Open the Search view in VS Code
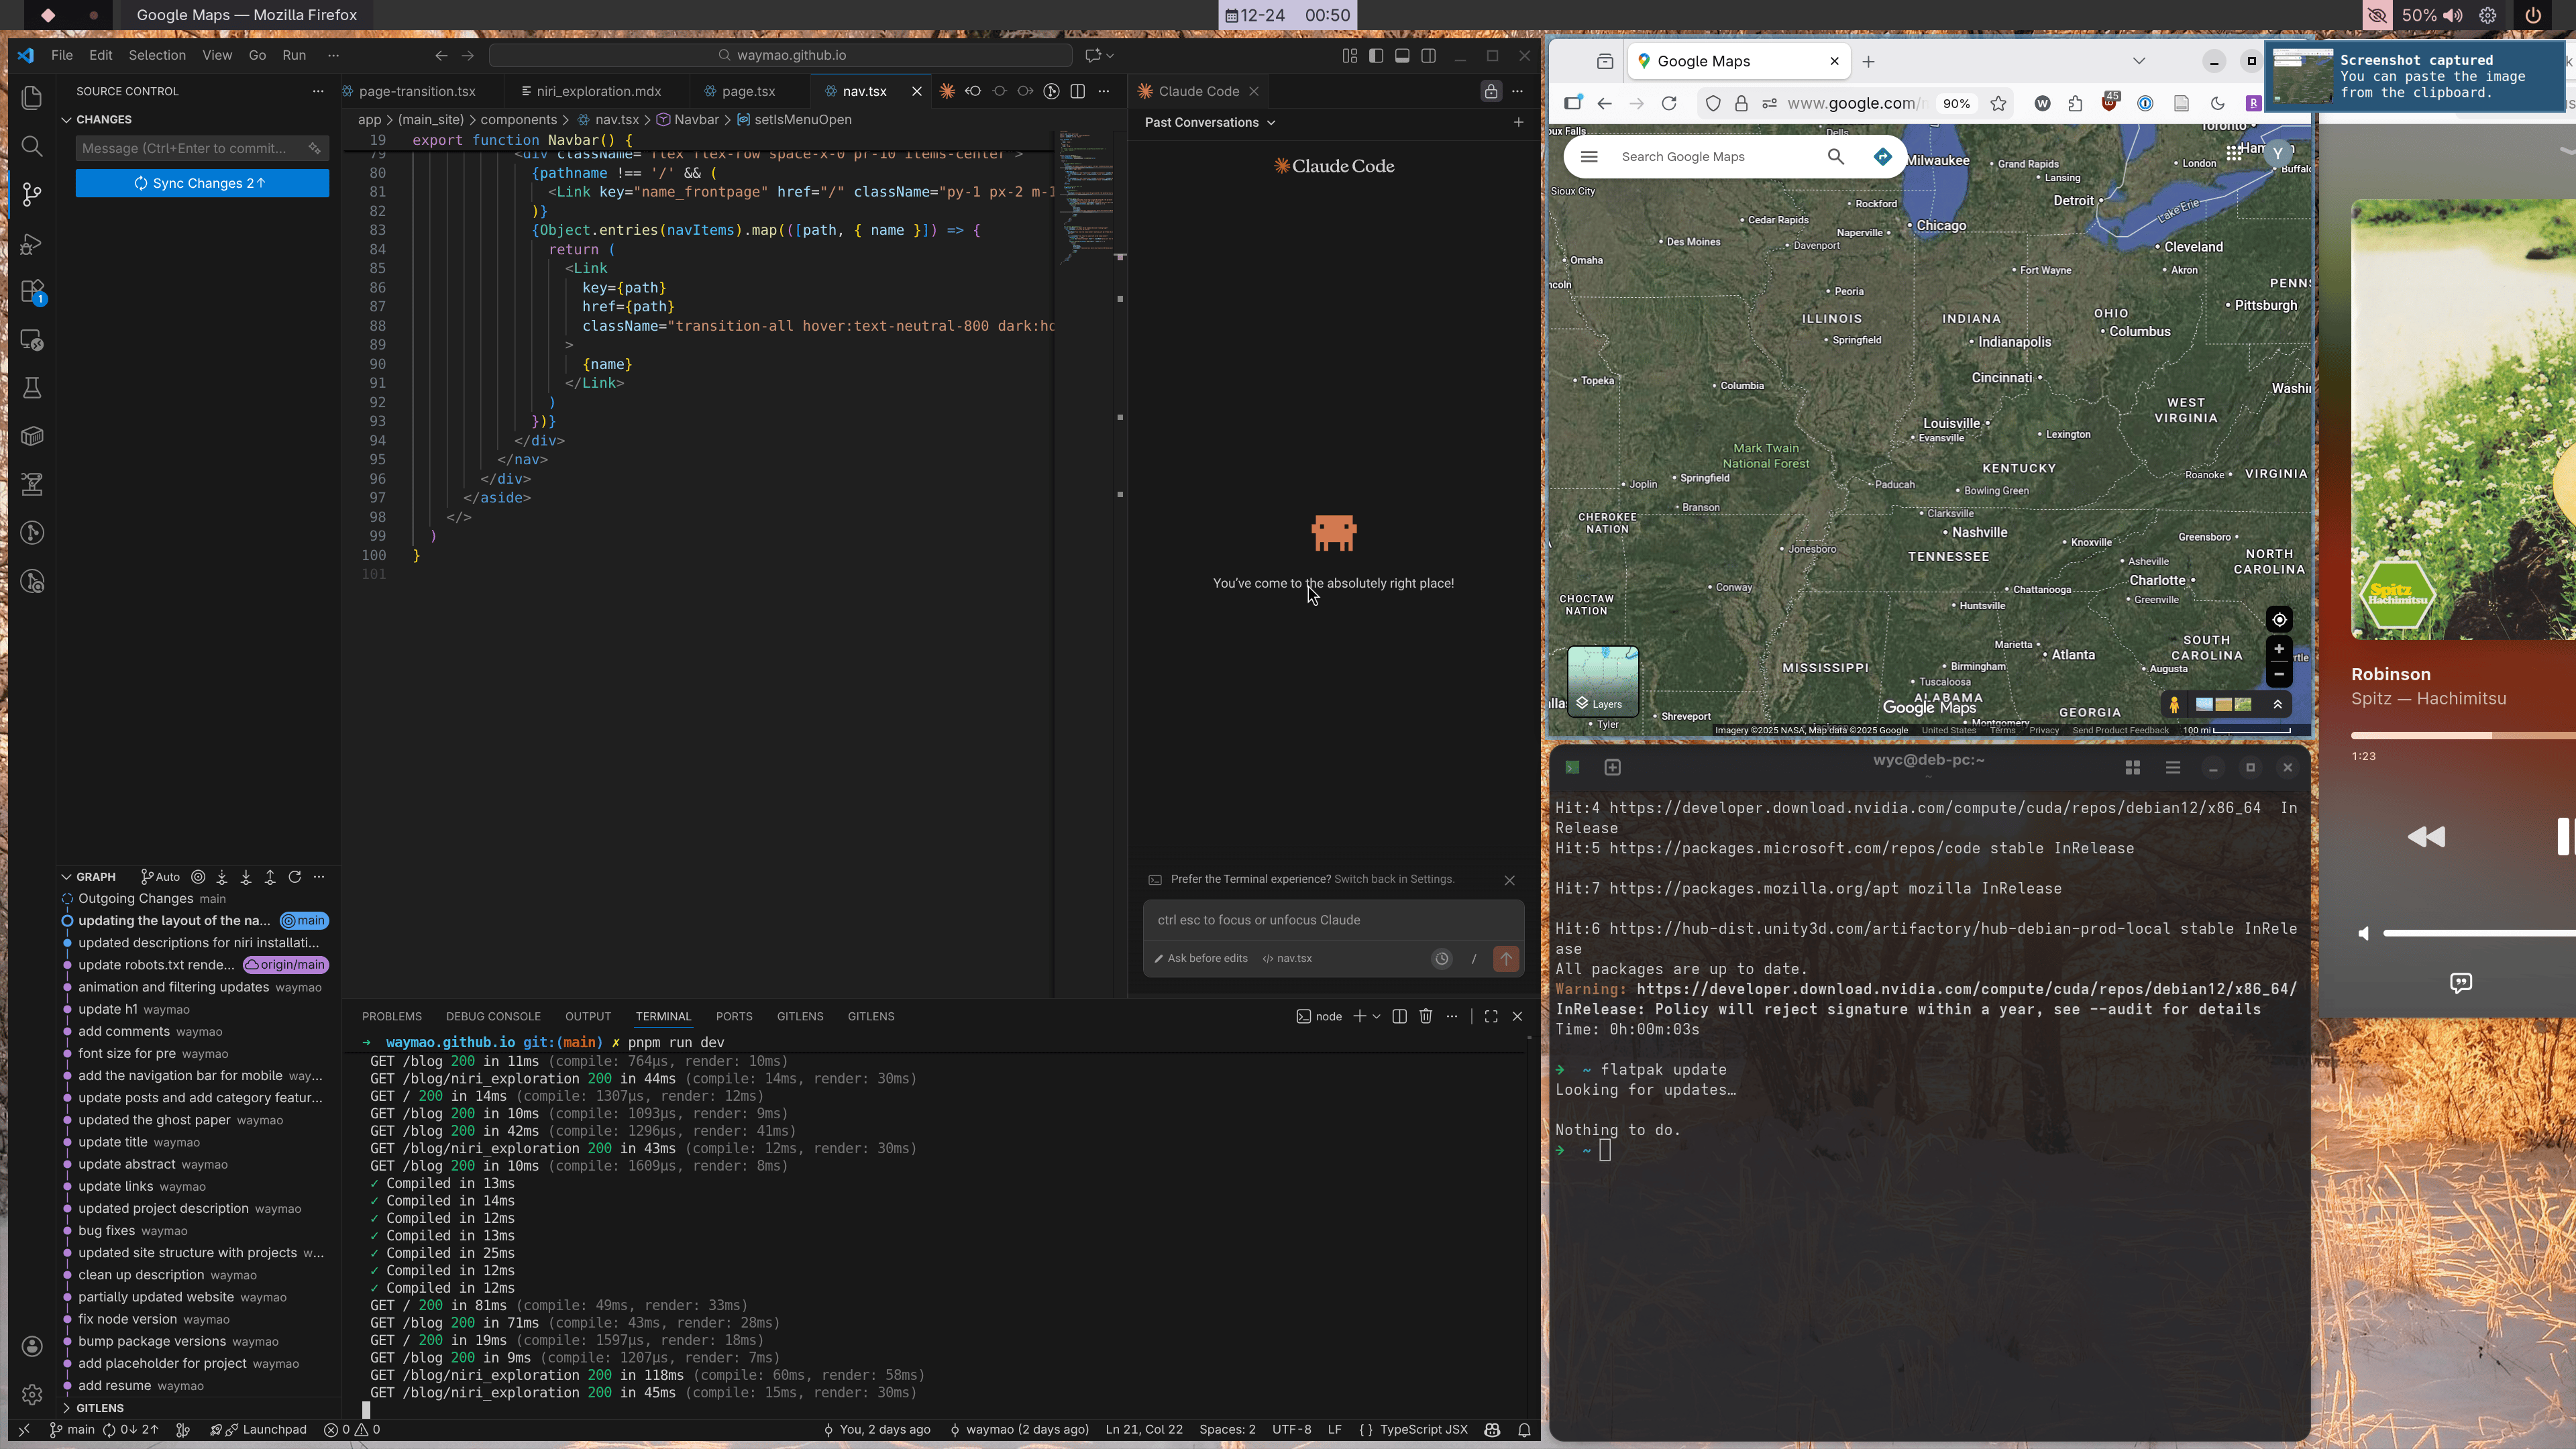Viewport: 2576px width, 1449px height. click(x=31, y=146)
